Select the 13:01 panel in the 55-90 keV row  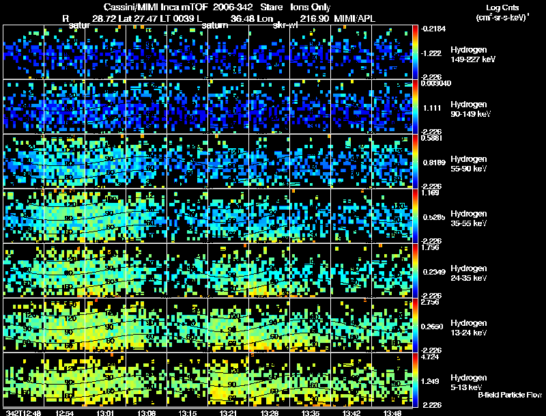click(x=105, y=161)
